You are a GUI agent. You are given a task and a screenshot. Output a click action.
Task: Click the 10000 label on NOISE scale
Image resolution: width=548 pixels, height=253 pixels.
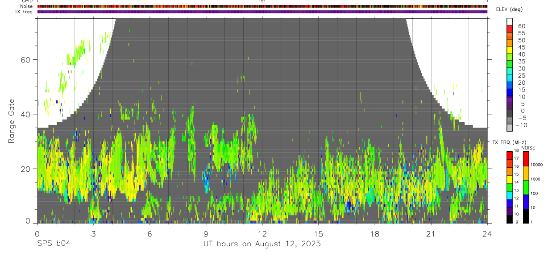click(x=536, y=165)
